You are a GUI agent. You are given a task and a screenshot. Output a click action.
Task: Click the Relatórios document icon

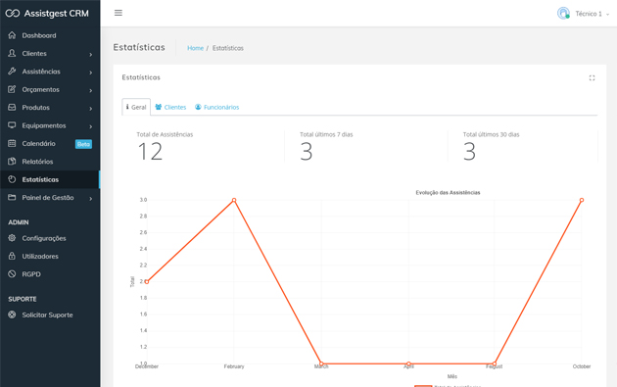[x=12, y=162]
